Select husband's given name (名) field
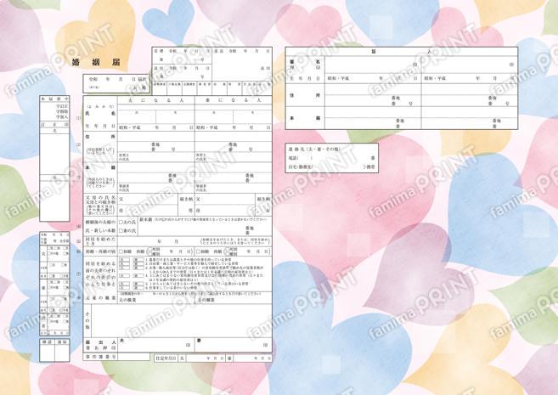The width and height of the screenshot is (558, 395). [x=175, y=116]
